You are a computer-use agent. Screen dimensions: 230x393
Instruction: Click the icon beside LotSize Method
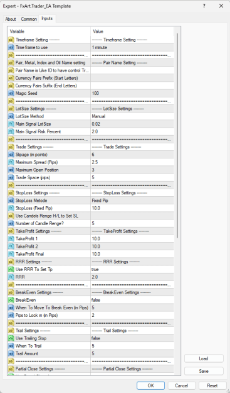[x=11, y=116]
